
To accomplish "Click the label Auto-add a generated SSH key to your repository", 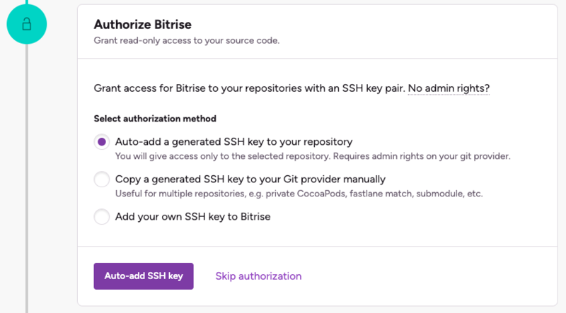I will pyautogui.click(x=234, y=142).
